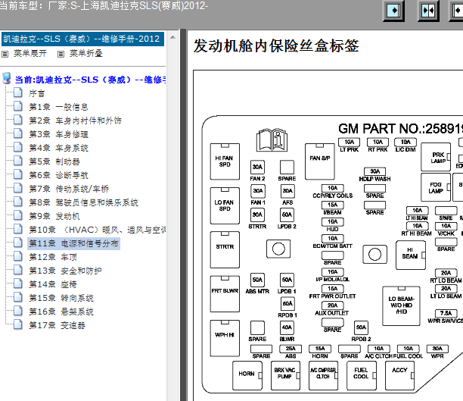The width and height of the screenshot is (463, 401).
Task: Open 第7章 传动系统/车桥
Action: [x=69, y=189]
